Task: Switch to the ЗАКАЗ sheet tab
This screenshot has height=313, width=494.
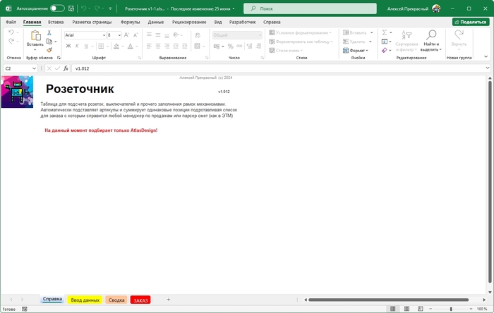Action: (140, 300)
